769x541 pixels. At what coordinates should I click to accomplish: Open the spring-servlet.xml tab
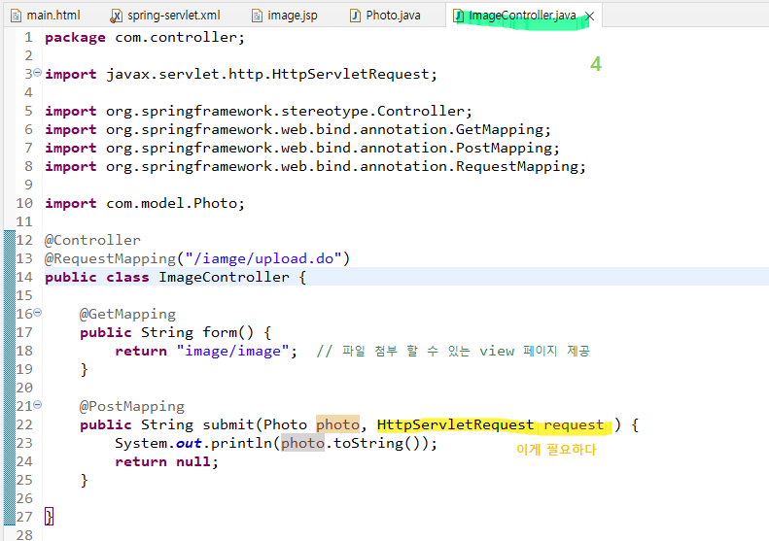pyautogui.click(x=165, y=16)
